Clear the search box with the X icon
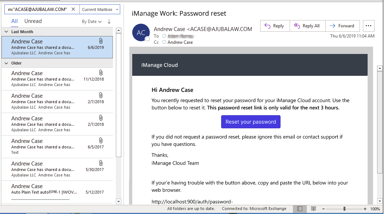 tap(73, 9)
